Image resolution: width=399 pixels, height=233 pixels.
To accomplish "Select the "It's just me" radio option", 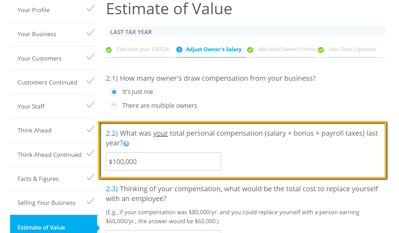I will pos(114,92).
